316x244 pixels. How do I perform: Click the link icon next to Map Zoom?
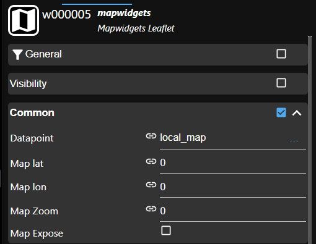(151, 209)
